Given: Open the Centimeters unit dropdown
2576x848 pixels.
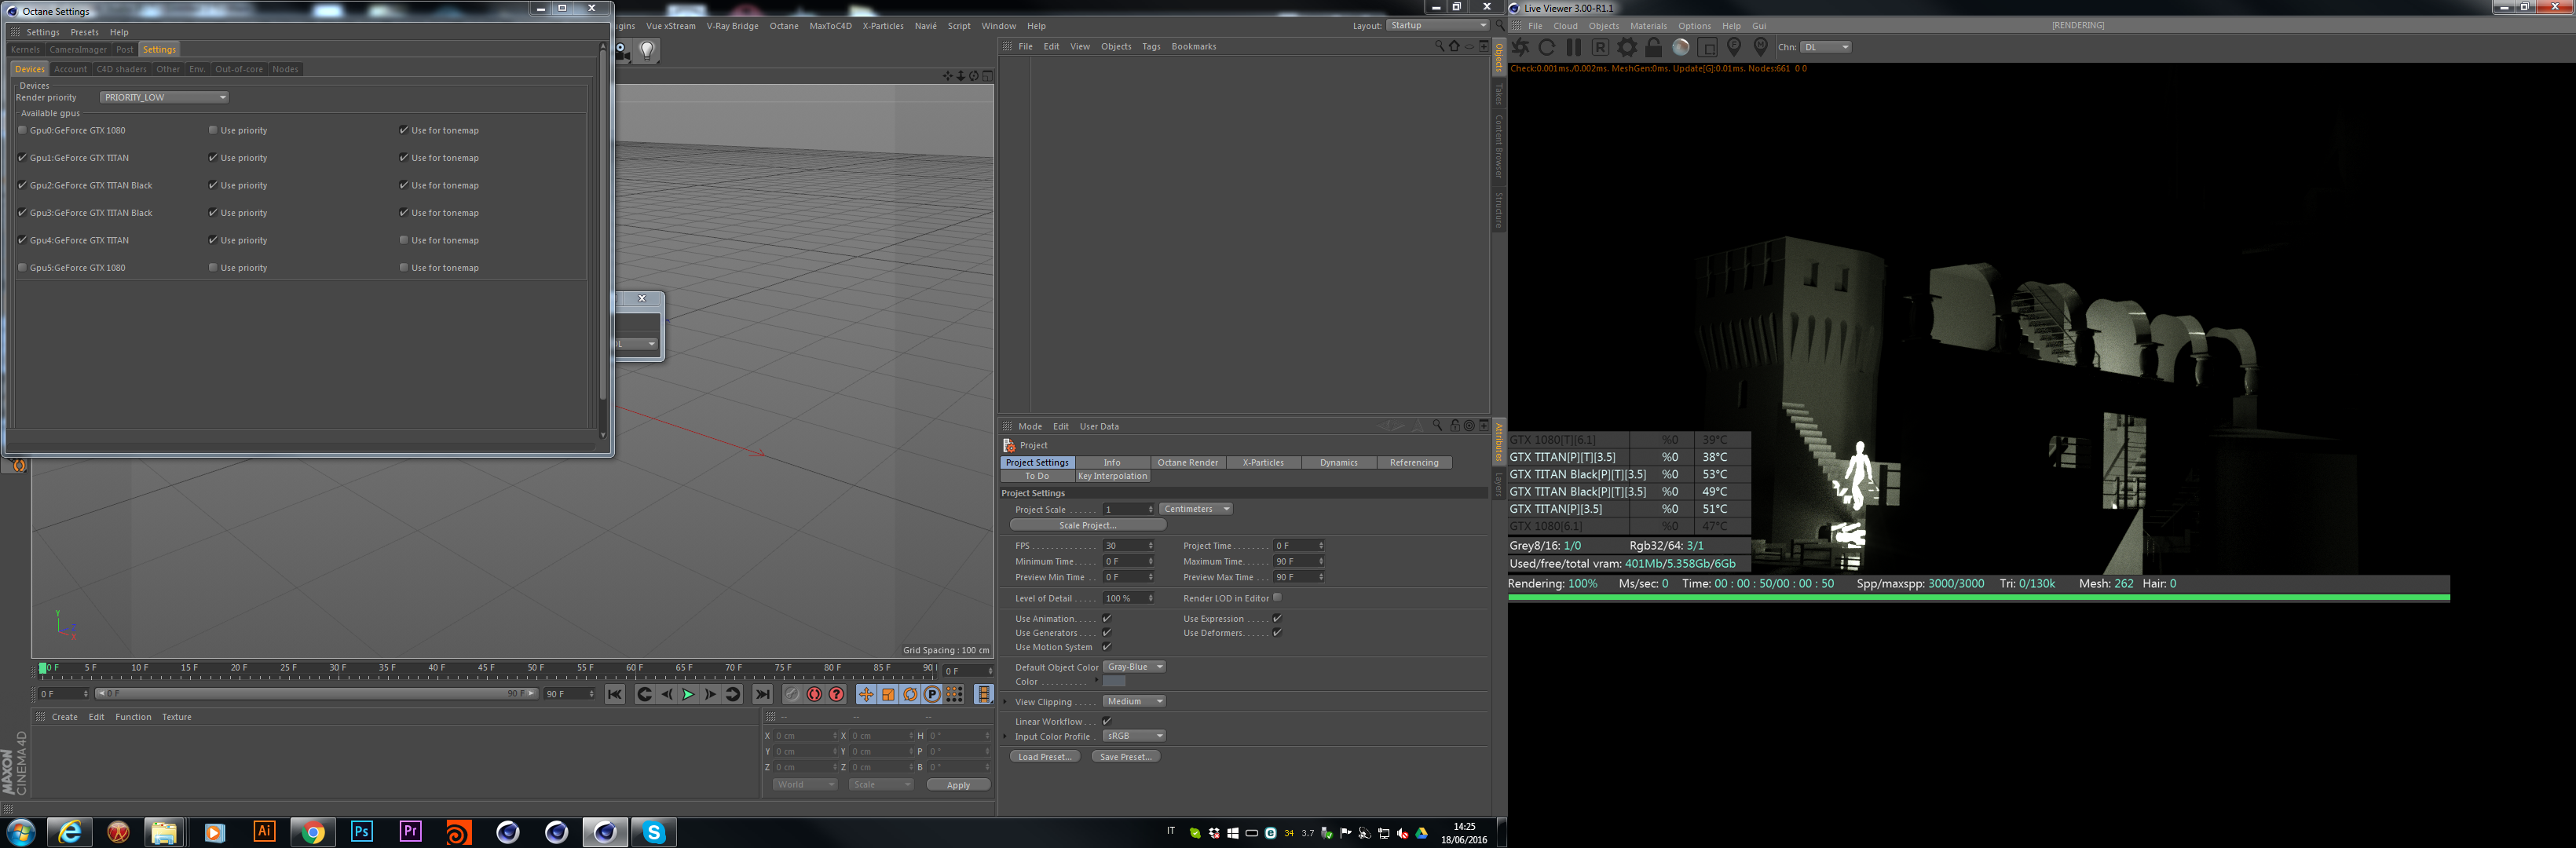Looking at the screenshot, I should 1196,509.
